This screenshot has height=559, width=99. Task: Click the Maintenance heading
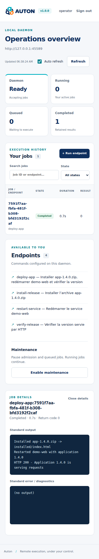[24, 350]
